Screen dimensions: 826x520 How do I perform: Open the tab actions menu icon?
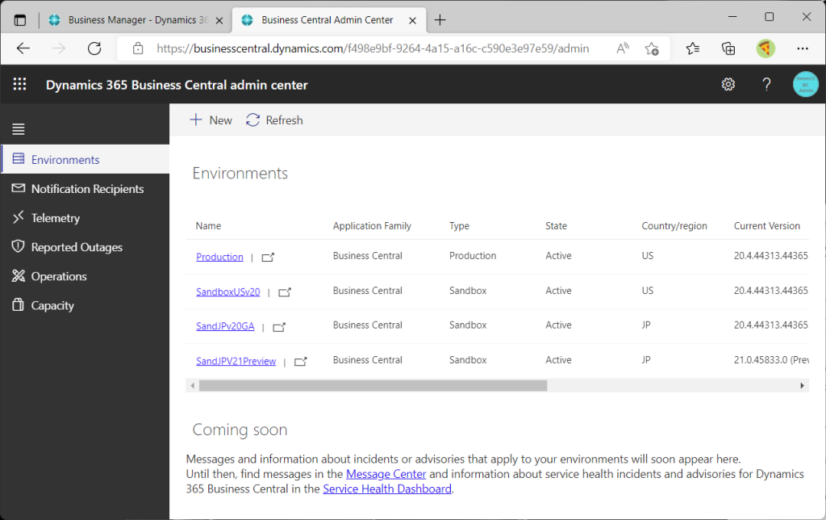point(20,20)
